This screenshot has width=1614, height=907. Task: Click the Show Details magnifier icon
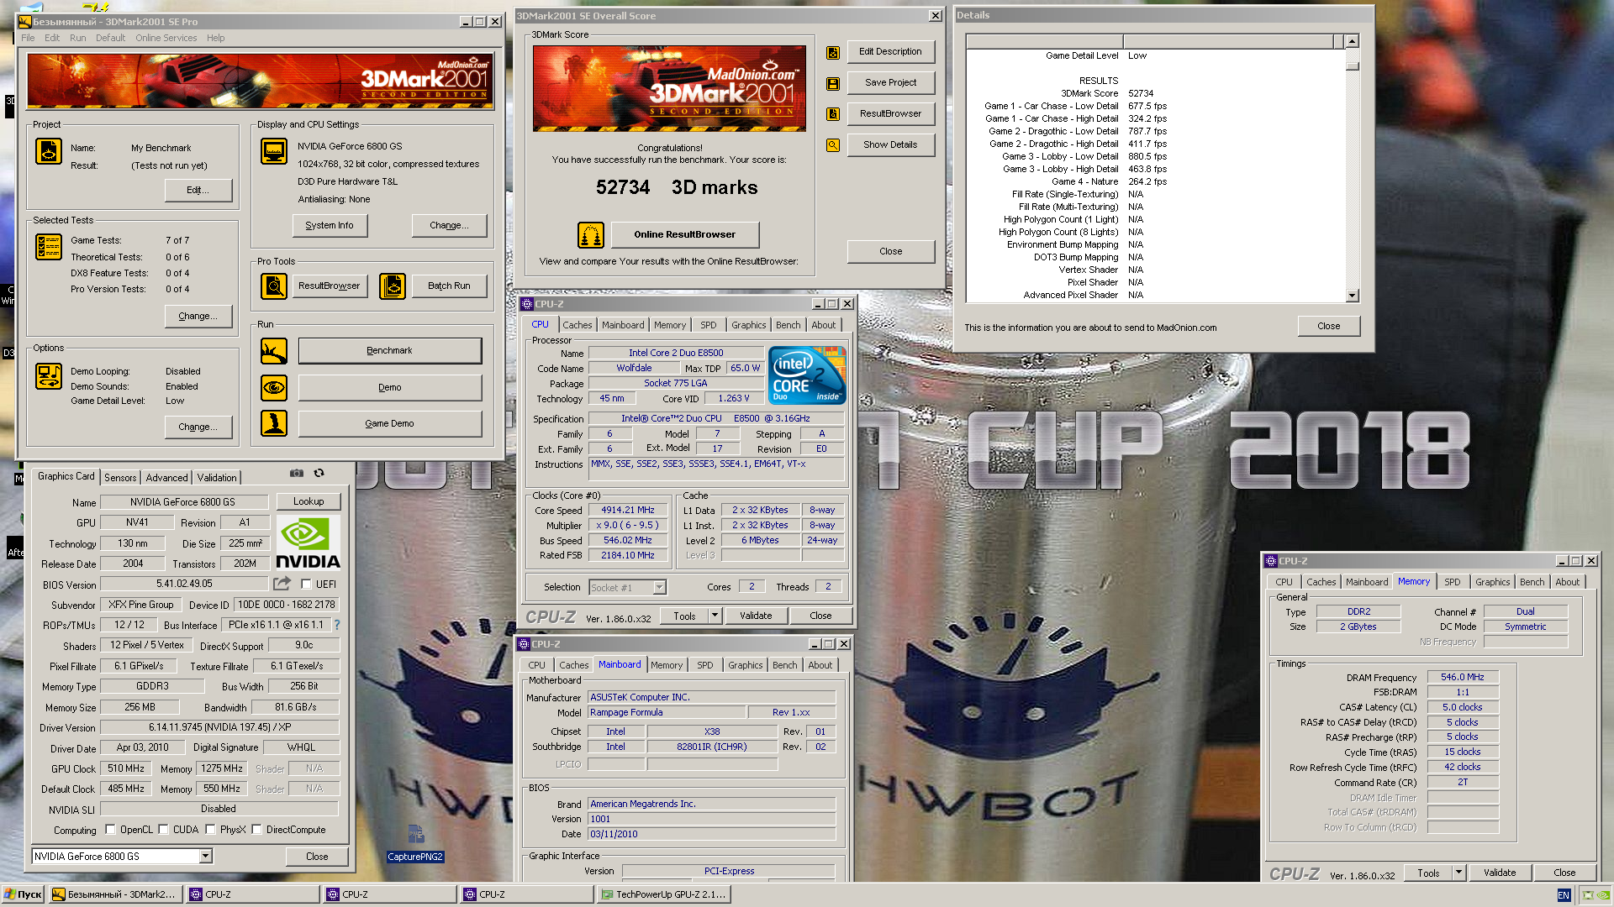click(x=833, y=145)
